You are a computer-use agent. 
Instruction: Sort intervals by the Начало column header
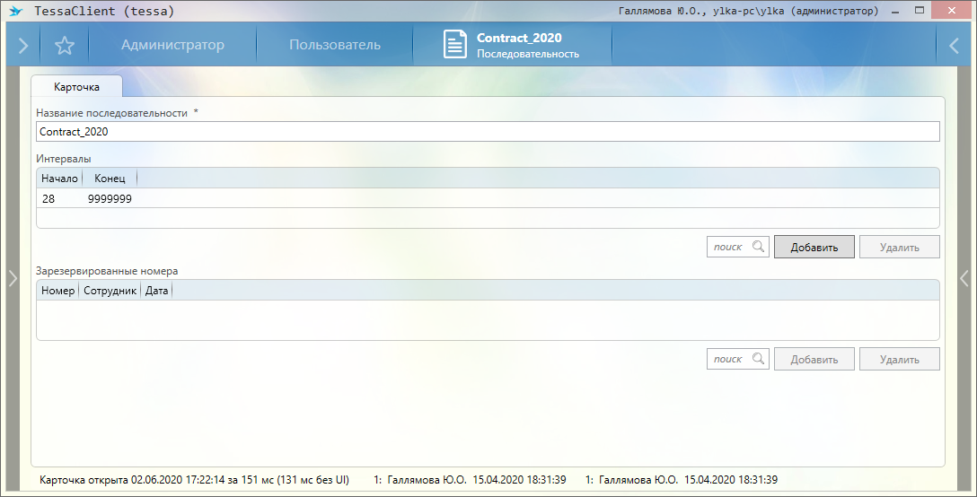(59, 178)
